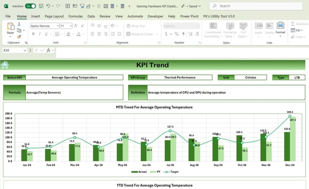Toggle bold formatting
This screenshot has width=309, height=189.
(33, 34)
